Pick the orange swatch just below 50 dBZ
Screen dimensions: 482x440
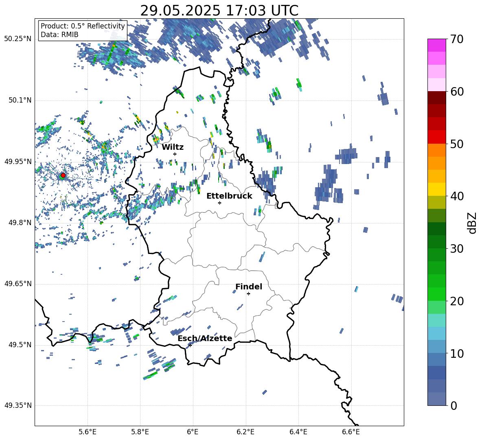click(437, 150)
